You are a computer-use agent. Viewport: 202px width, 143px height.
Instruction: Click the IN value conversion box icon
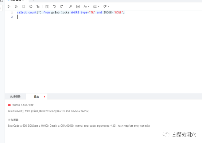78,6
